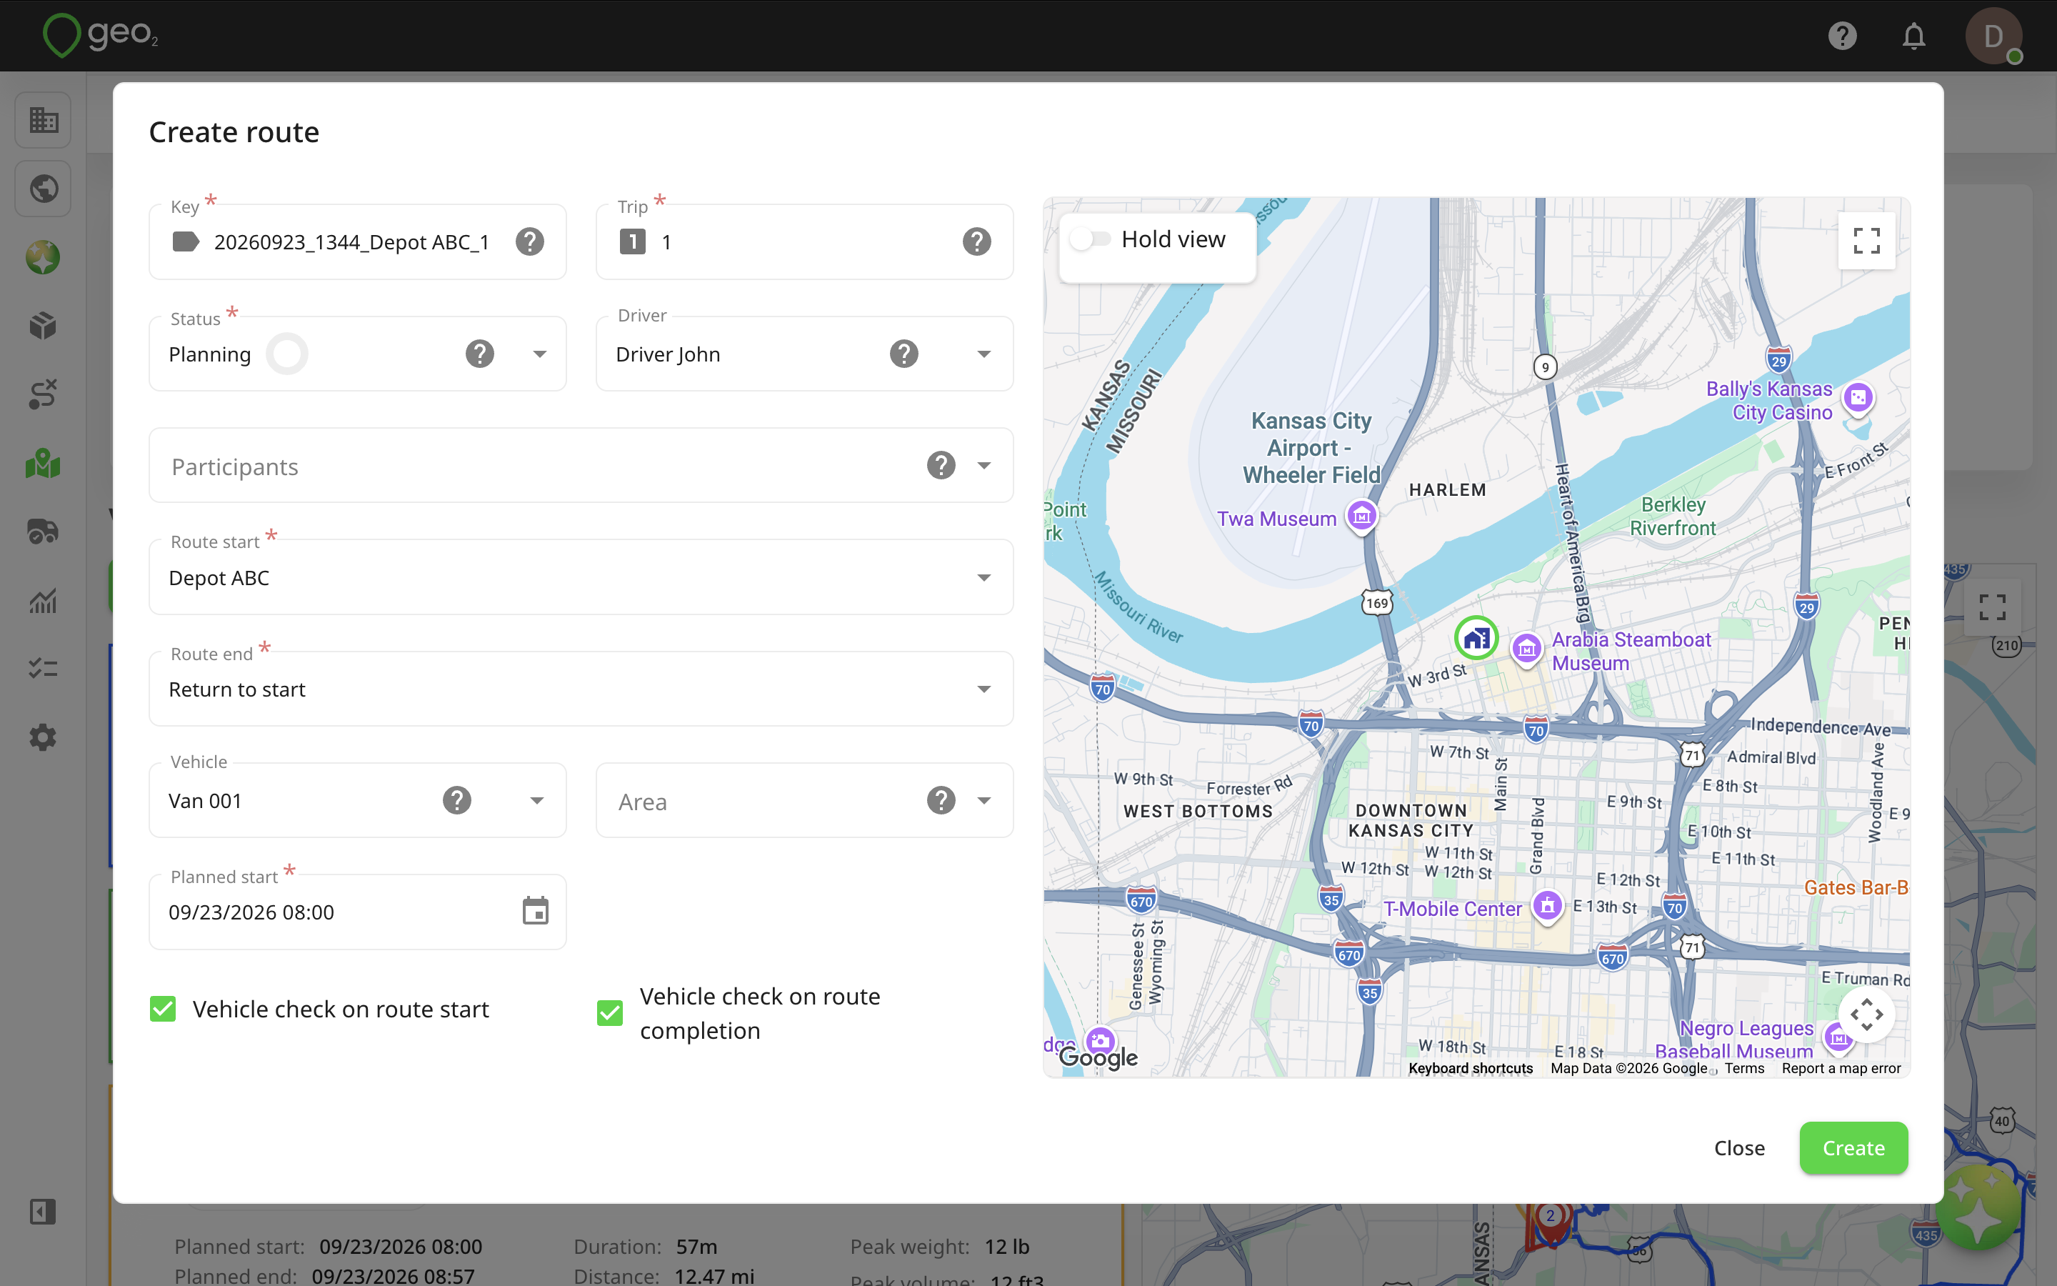Click the Create button
This screenshot has height=1286, width=2057.
point(1853,1147)
